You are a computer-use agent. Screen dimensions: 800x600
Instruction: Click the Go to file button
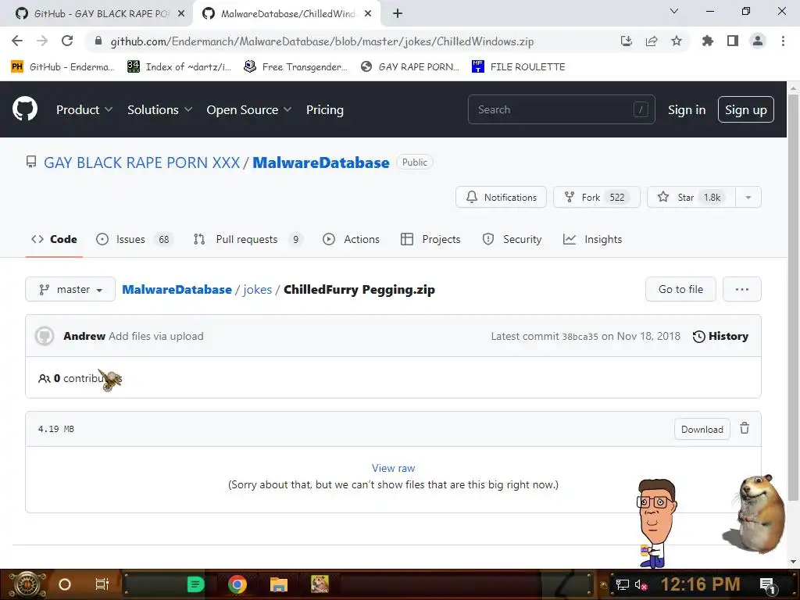680,289
